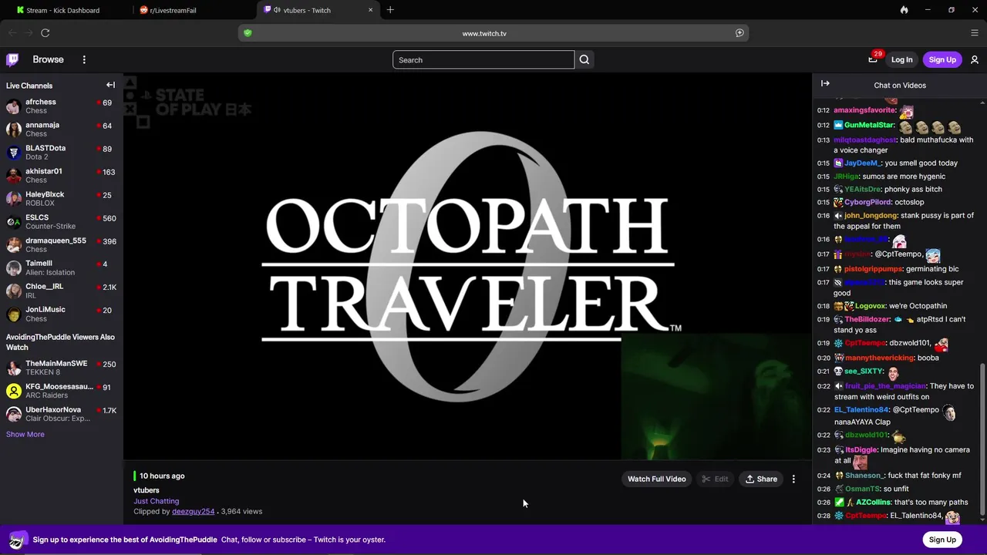Click username Logovox in chat

pos(870,306)
